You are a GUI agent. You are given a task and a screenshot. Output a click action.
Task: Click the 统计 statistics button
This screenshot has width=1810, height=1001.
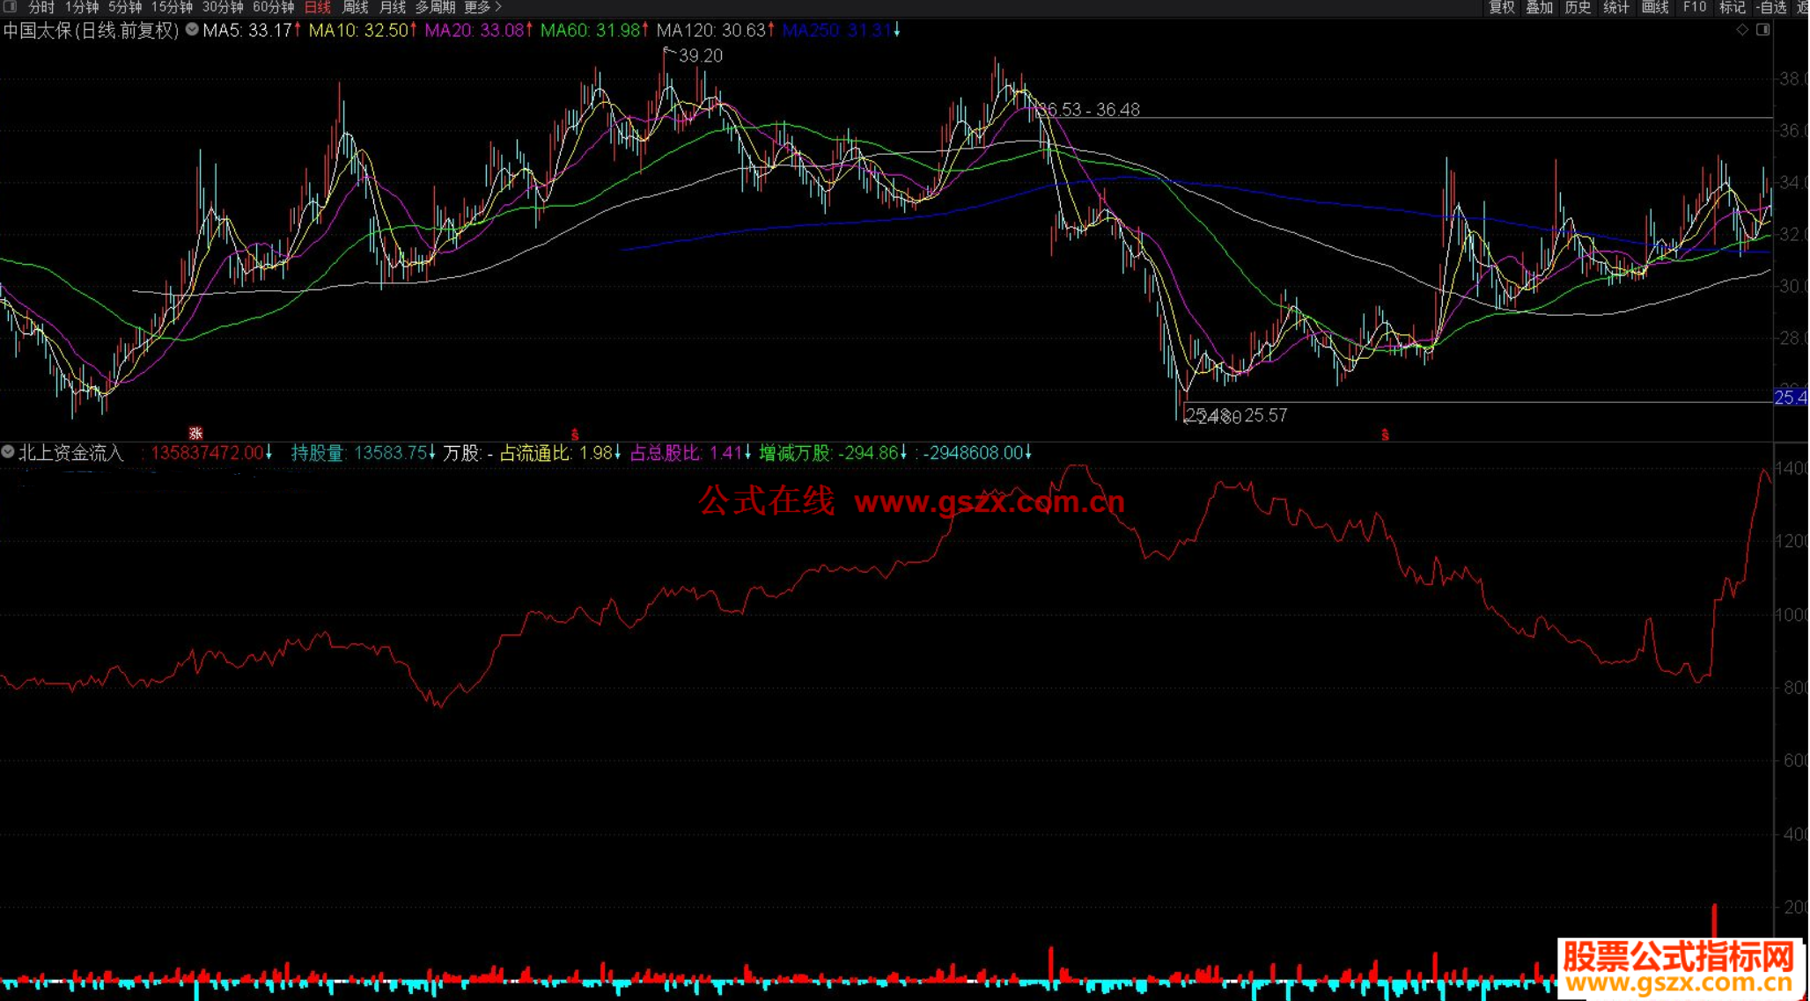(x=1616, y=7)
